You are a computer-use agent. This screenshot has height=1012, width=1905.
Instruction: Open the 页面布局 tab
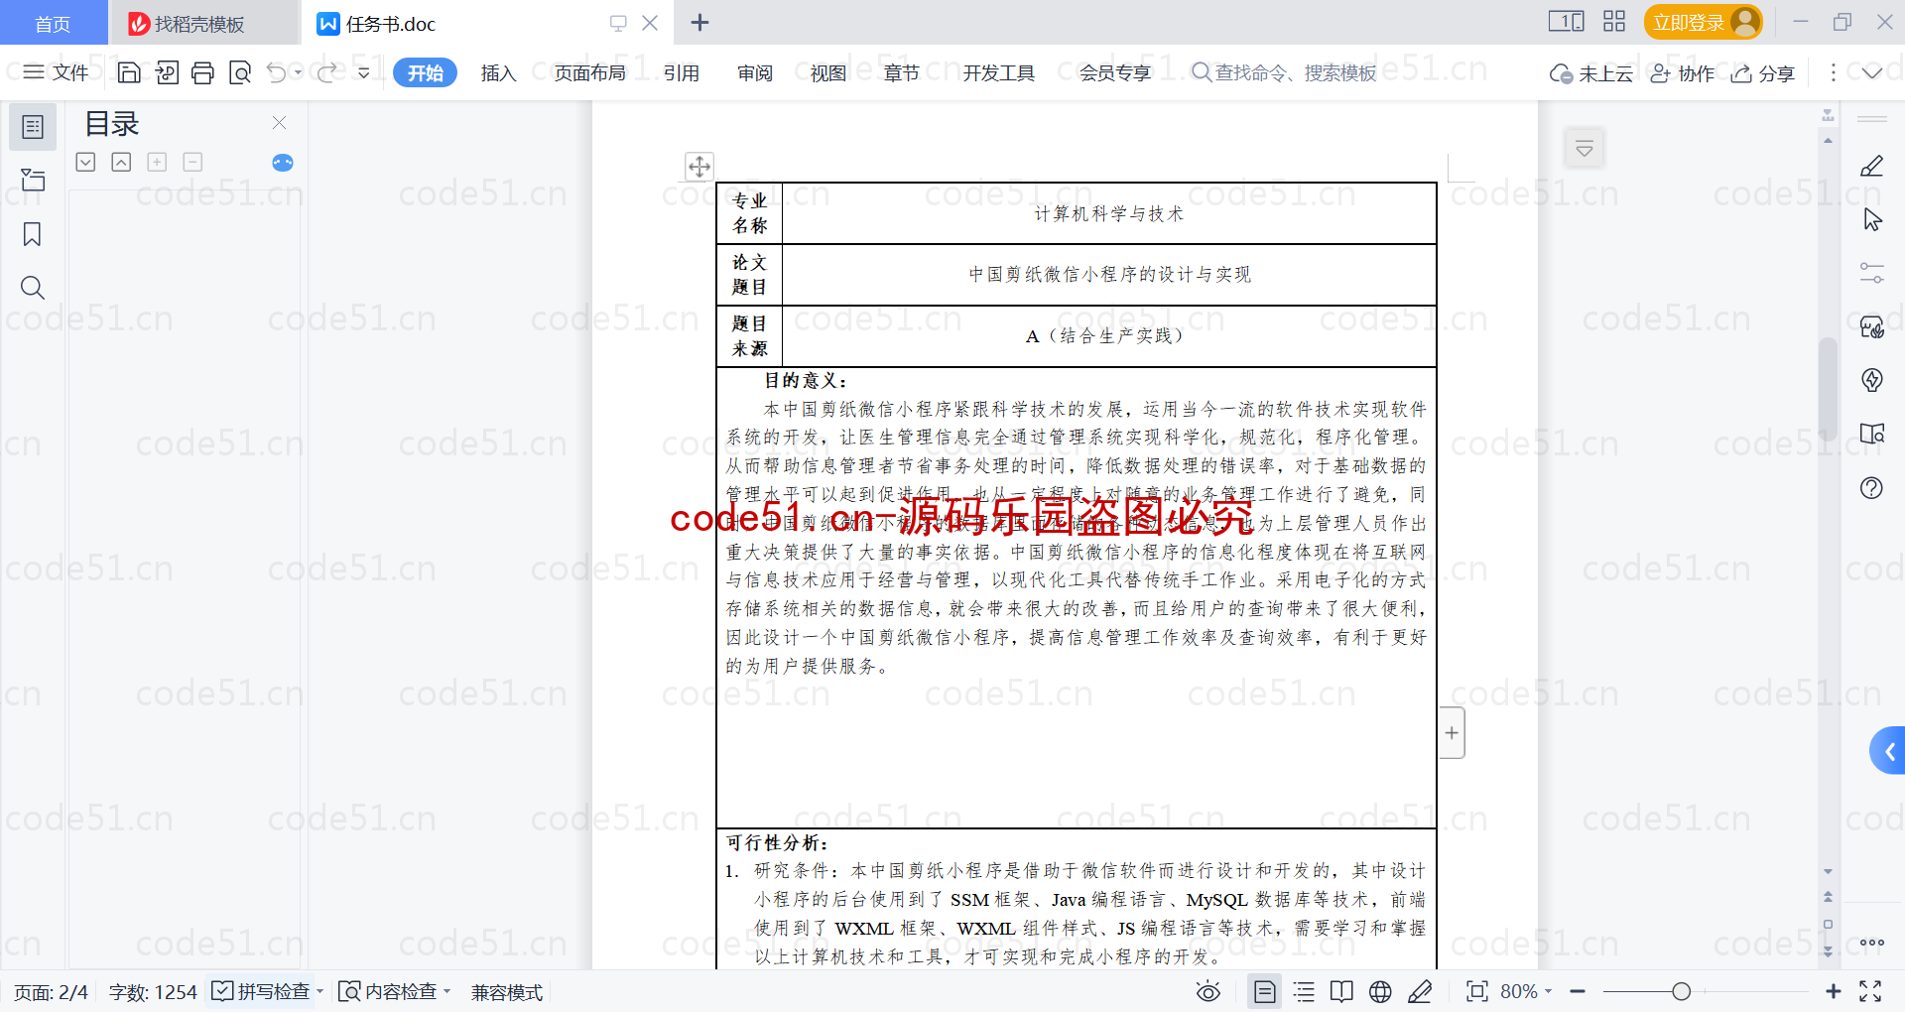click(x=589, y=72)
